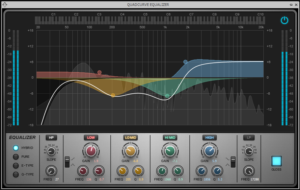300x190 pixels.
Task: Select G-TYPE equalizer mode
Action: click(x=16, y=174)
